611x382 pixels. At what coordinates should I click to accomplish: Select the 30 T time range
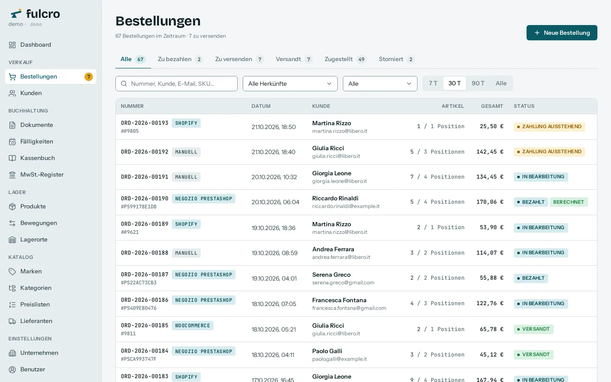454,83
